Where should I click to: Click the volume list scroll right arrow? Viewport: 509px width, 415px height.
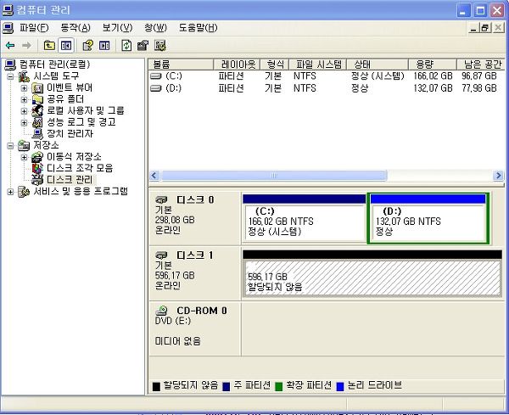[x=498, y=176]
